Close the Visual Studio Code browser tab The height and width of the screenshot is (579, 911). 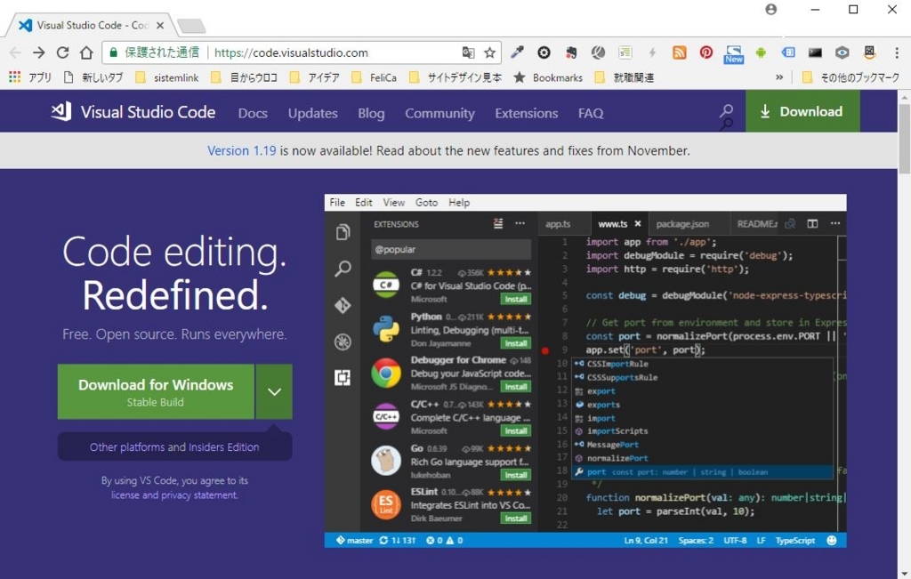point(160,26)
